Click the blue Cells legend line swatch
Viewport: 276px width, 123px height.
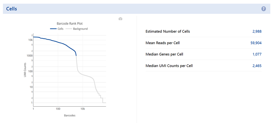coord(53,29)
